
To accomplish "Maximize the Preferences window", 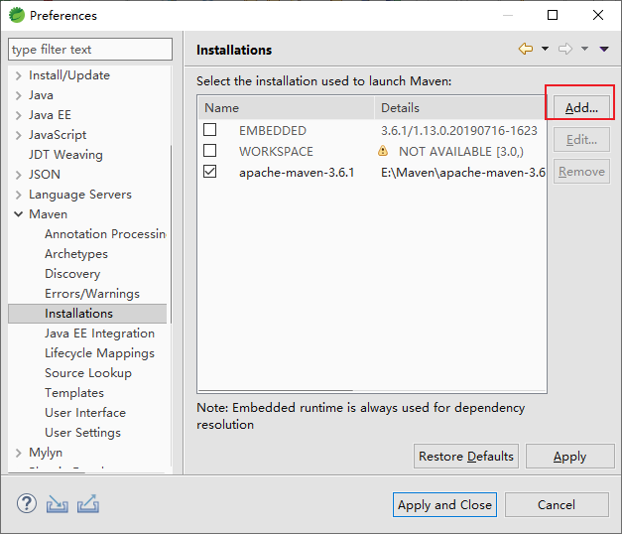I will coord(553,15).
